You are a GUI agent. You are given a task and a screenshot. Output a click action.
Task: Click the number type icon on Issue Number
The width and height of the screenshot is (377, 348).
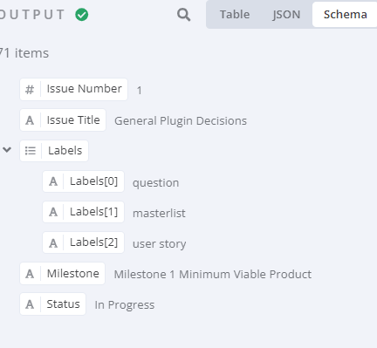pyautogui.click(x=30, y=90)
